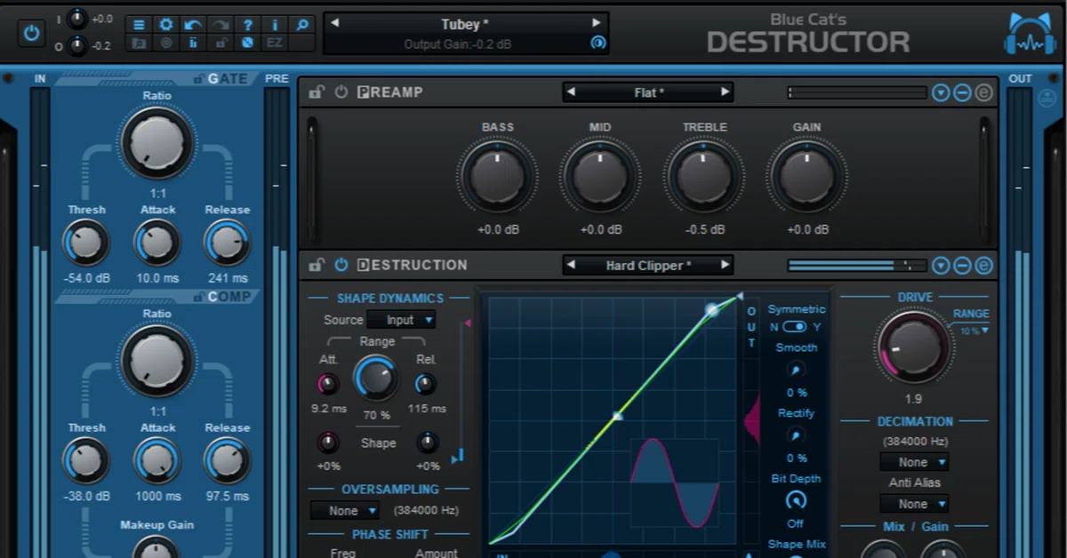Expand the Preamp down-arrow circle menu

(941, 92)
